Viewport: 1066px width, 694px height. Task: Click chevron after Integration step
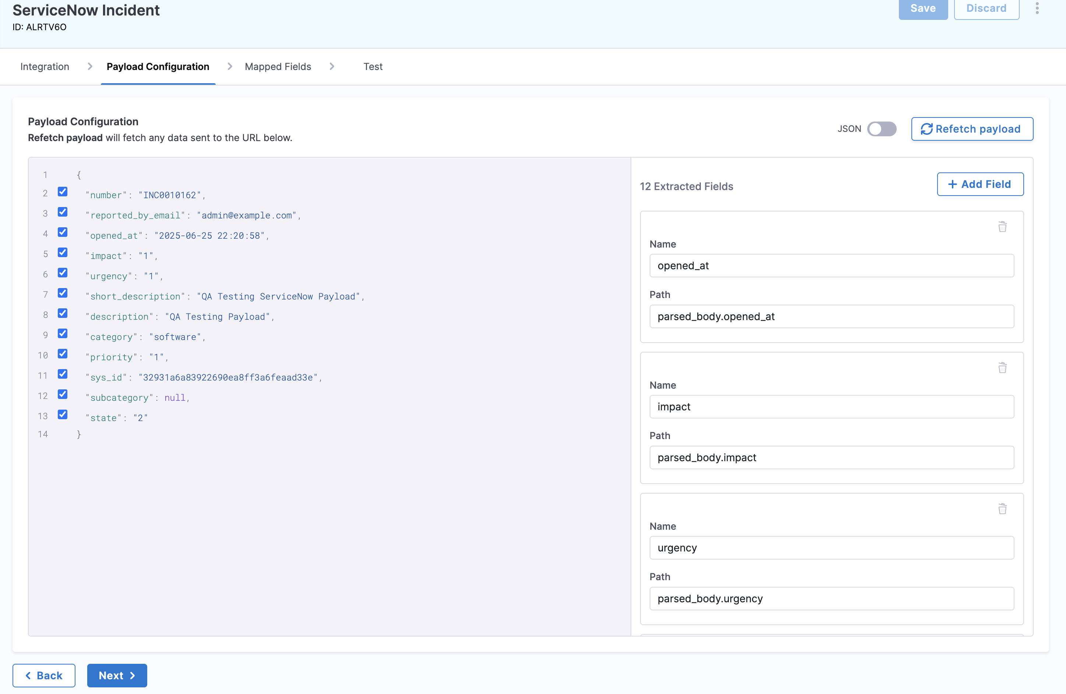(90, 66)
